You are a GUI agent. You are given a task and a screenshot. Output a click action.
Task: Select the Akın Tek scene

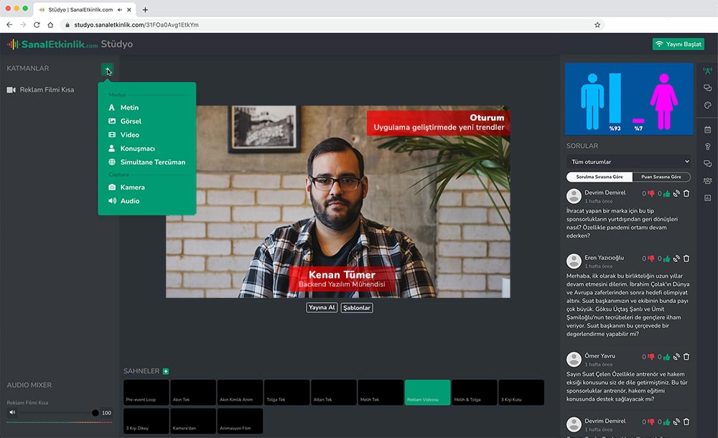click(x=192, y=392)
